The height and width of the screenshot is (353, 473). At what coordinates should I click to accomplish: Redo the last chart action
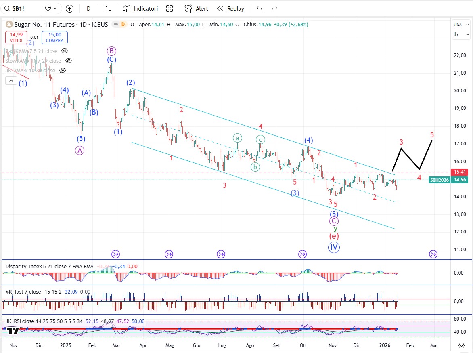click(x=274, y=8)
